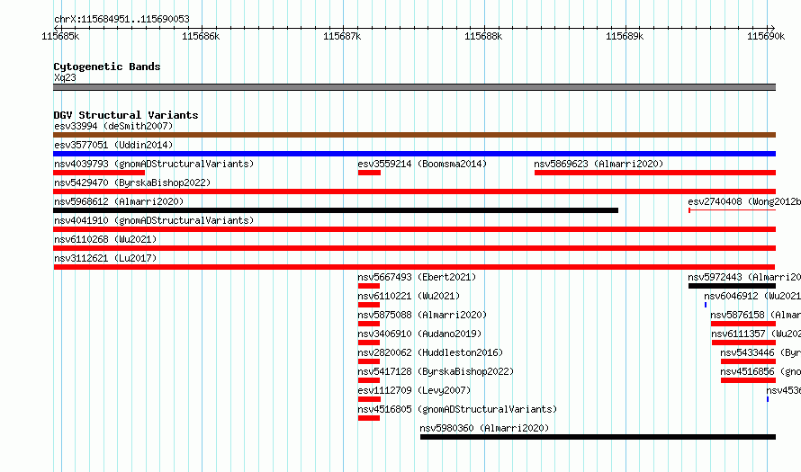
Task: Open nsv4516805 (gnomADStructuralVariants) label
Action: tap(457, 409)
